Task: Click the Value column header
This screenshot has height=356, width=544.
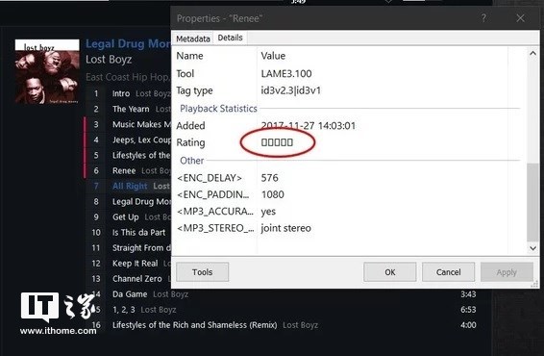Action: tap(273, 56)
